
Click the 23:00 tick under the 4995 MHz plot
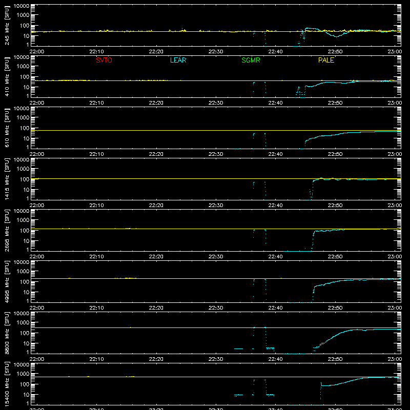point(395,308)
